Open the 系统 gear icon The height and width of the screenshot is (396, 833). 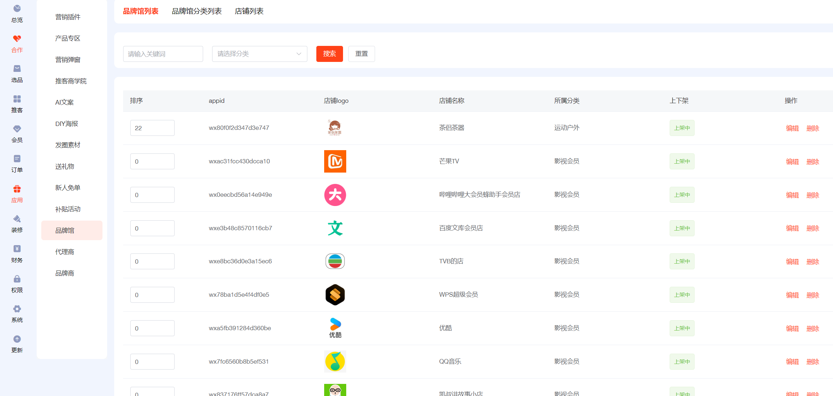tap(17, 309)
